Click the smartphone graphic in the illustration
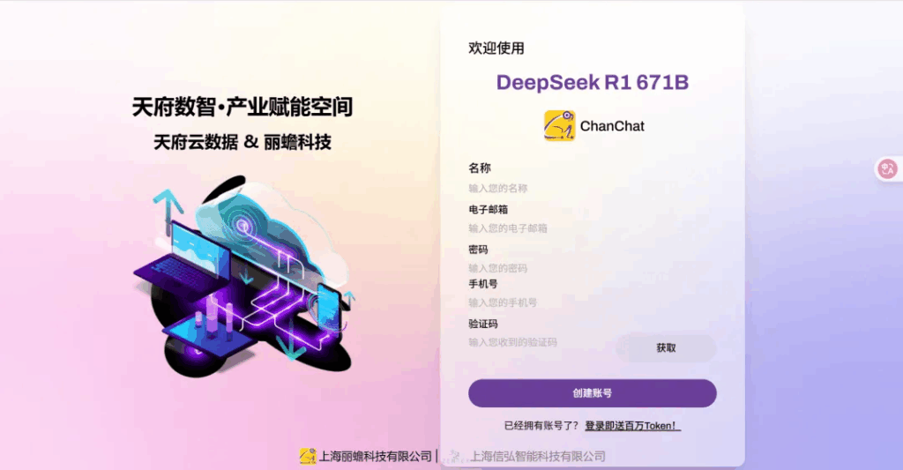The height and width of the screenshot is (470, 903). click(329, 308)
